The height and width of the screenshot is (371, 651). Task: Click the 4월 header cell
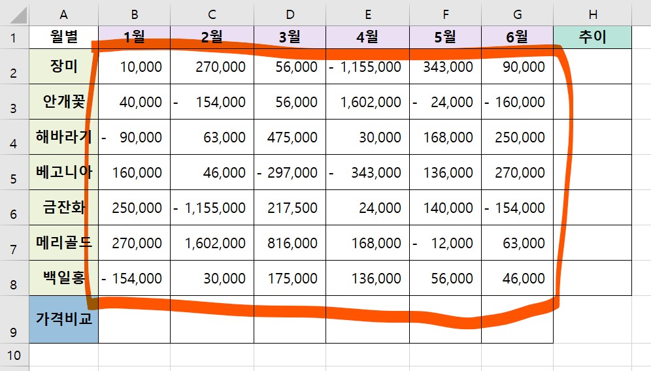point(368,37)
